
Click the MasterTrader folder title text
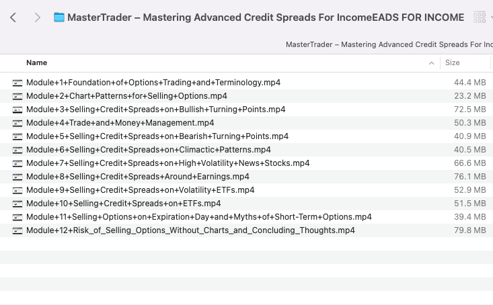pos(266,17)
